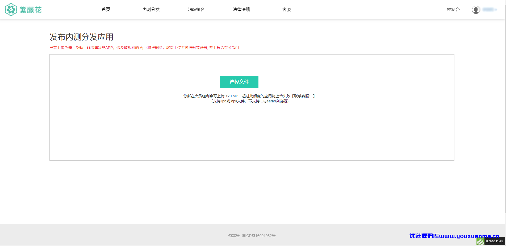Click the 紫藤花 flower logo icon
The image size is (506, 246).
coord(11,10)
